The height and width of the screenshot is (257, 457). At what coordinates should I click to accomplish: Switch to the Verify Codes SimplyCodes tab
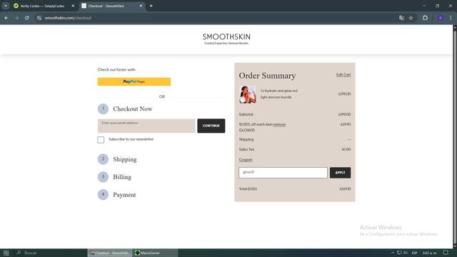(x=42, y=6)
